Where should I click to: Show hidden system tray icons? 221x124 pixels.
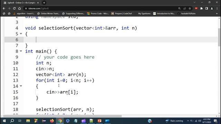188,121
